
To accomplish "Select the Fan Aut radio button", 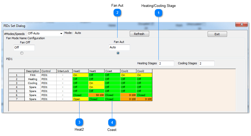I will [x=118, y=53].
